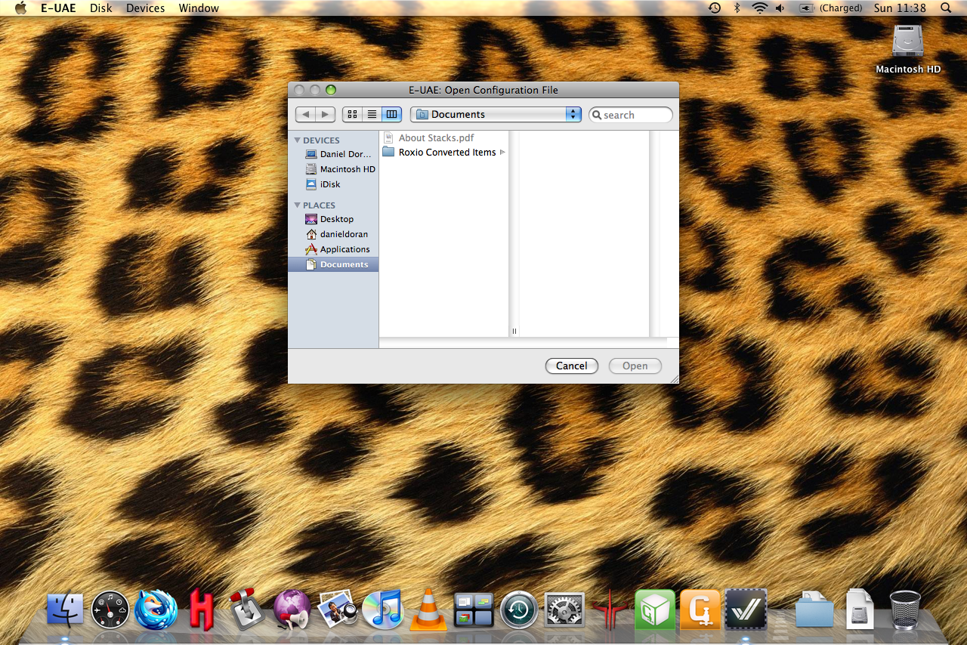Screen dimensions: 967x645
Task: Go back using the left arrow button
Action: 305,114
